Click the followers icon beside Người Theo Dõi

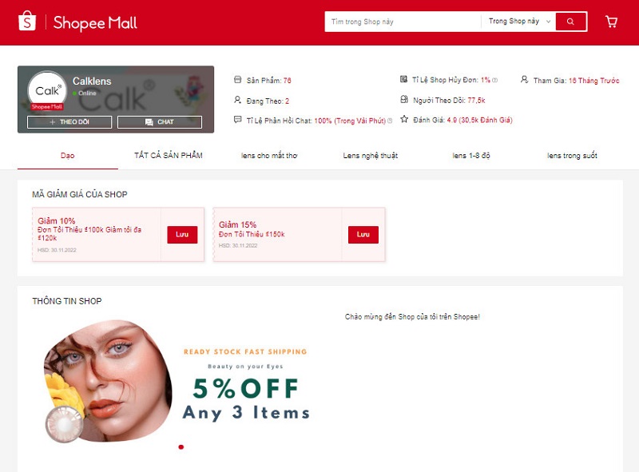pyautogui.click(x=404, y=100)
